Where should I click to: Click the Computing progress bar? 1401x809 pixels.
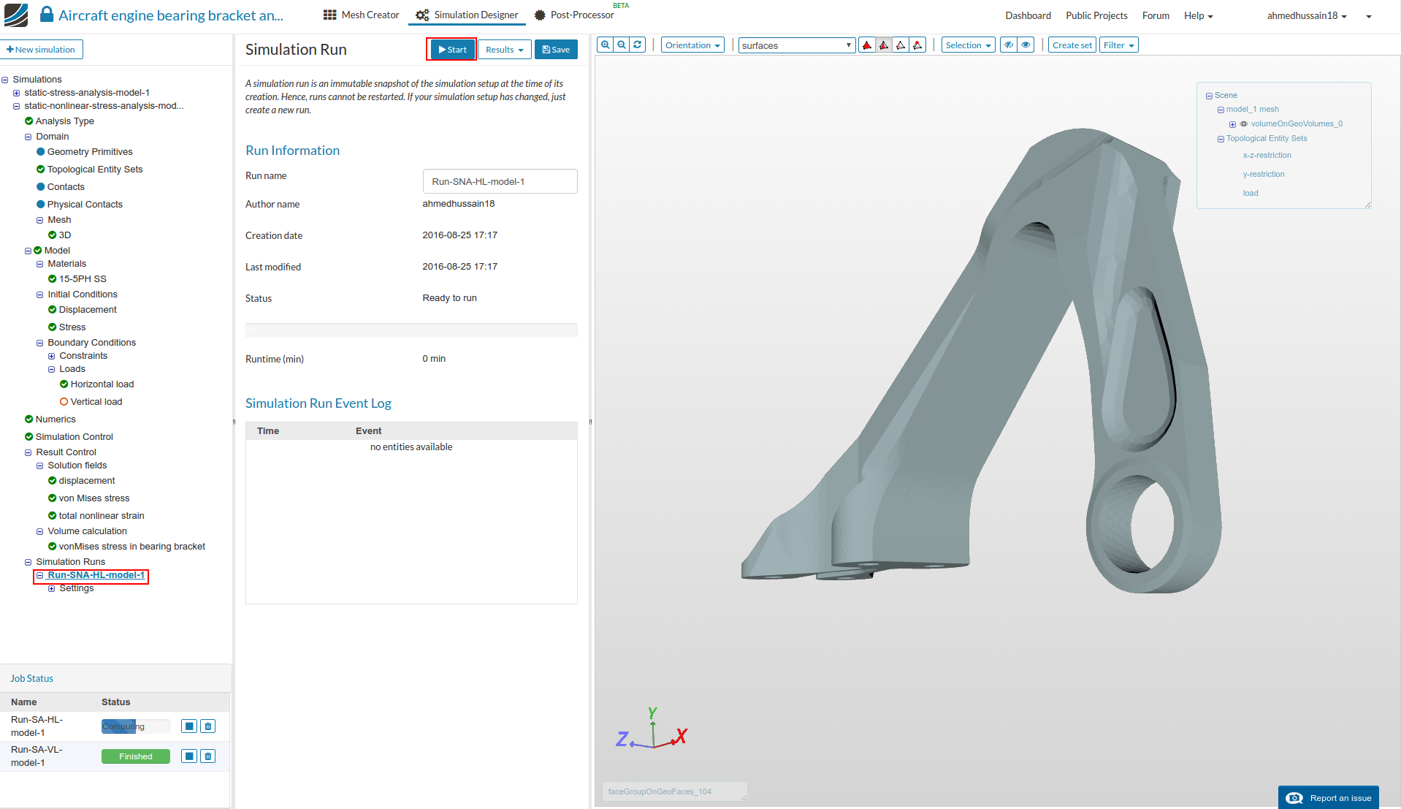click(136, 726)
